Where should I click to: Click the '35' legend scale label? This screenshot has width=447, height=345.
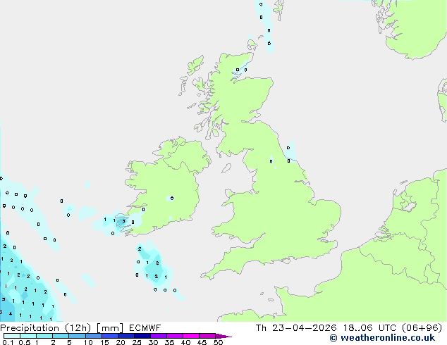(x=169, y=342)
